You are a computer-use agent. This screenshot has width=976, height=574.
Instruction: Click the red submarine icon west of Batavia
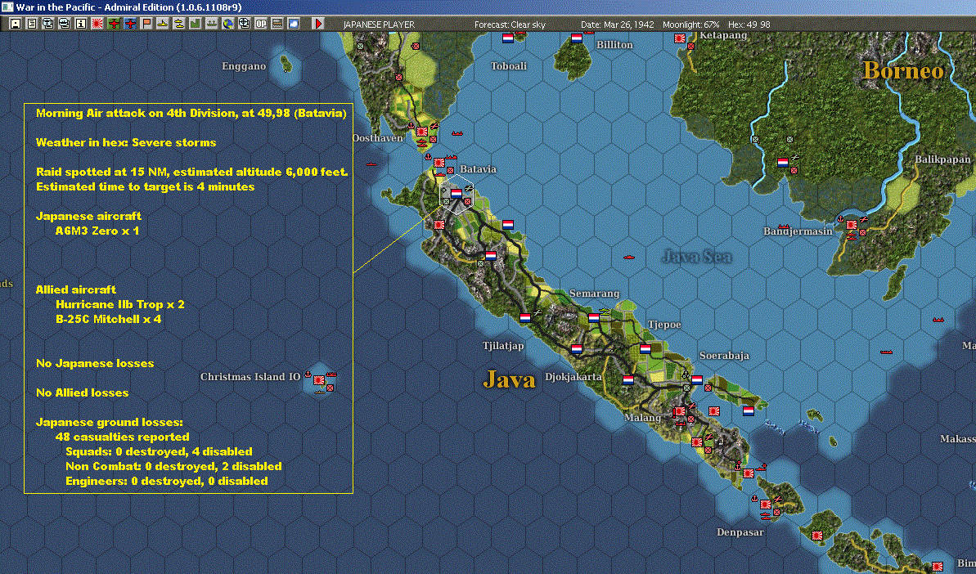(x=371, y=164)
